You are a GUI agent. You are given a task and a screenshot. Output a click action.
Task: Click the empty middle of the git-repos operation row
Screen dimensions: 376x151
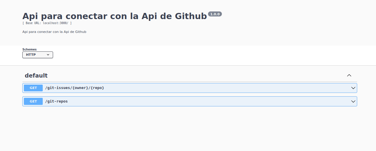[x=206, y=101]
